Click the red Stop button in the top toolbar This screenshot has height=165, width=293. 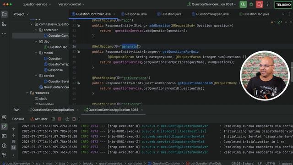(x=260, y=4)
